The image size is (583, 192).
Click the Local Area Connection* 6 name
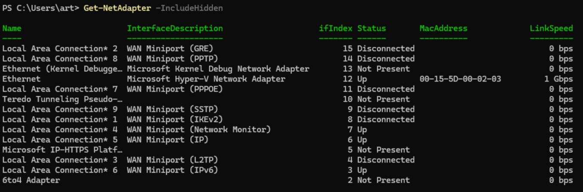(60, 170)
